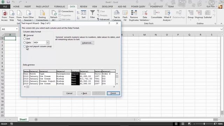Click the zoom out minus button

[x=194, y=124]
